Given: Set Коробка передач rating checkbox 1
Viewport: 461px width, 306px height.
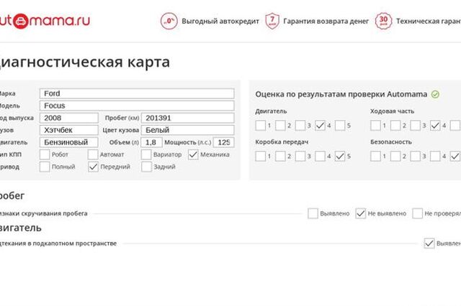Looking at the screenshot, I should coord(261,156).
